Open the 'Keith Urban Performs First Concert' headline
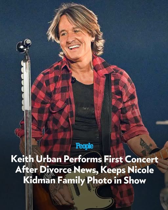 (85, 159)
